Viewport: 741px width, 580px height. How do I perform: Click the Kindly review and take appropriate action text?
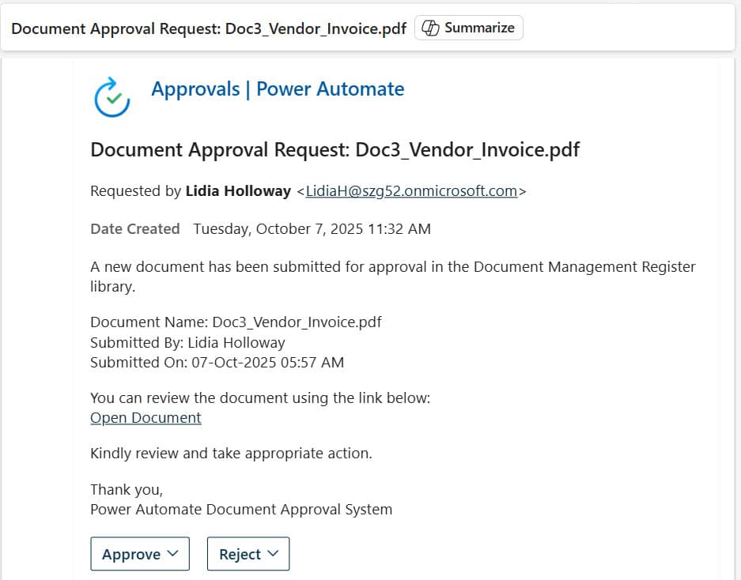[x=231, y=454]
